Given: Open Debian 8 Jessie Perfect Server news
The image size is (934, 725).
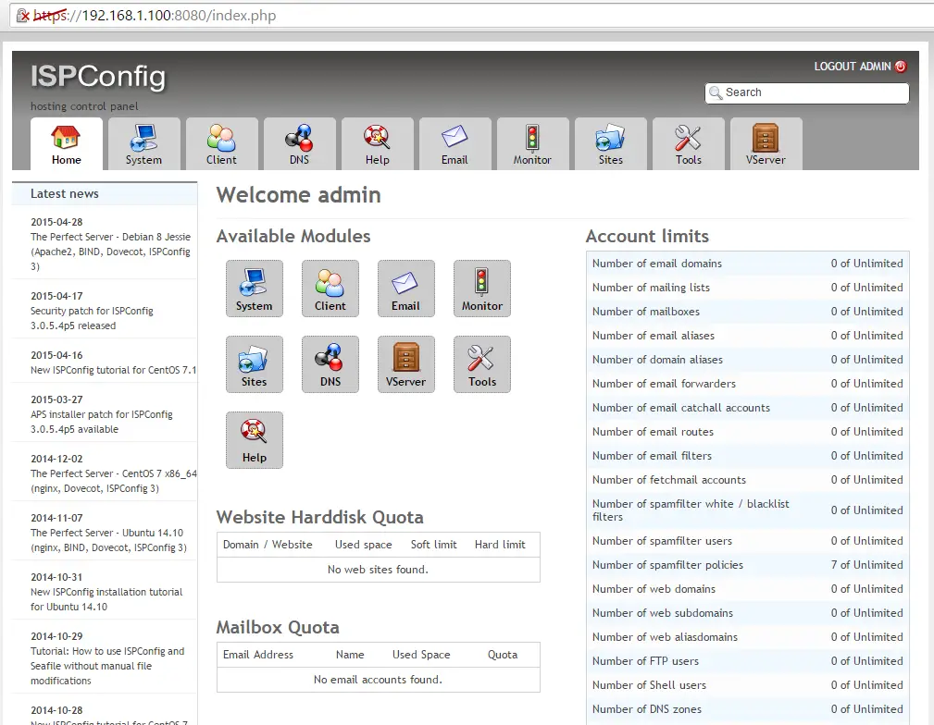Looking at the screenshot, I should (x=110, y=252).
